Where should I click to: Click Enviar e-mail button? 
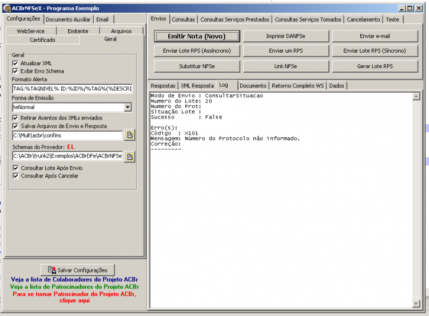pos(375,36)
